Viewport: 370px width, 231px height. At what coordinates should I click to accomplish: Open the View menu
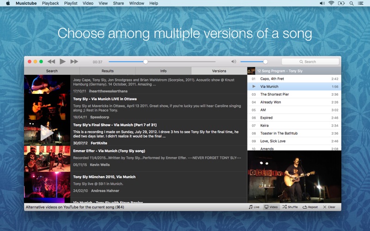tap(103, 3)
